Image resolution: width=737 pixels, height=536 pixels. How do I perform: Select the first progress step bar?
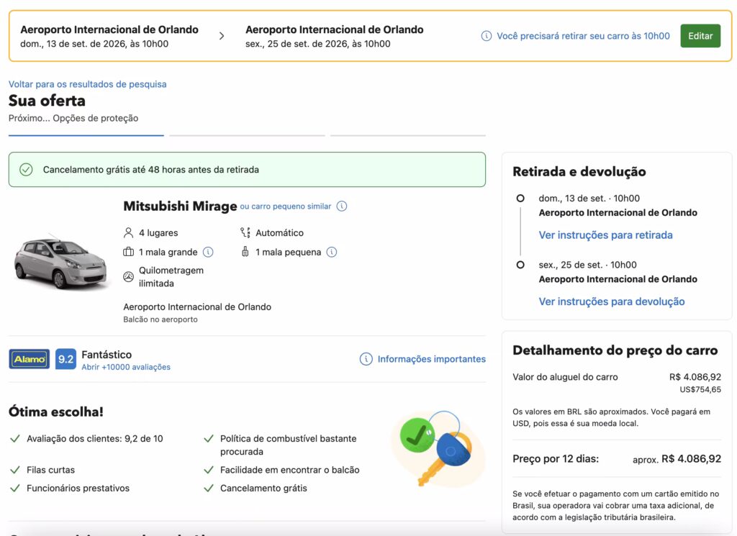coord(86,135)
